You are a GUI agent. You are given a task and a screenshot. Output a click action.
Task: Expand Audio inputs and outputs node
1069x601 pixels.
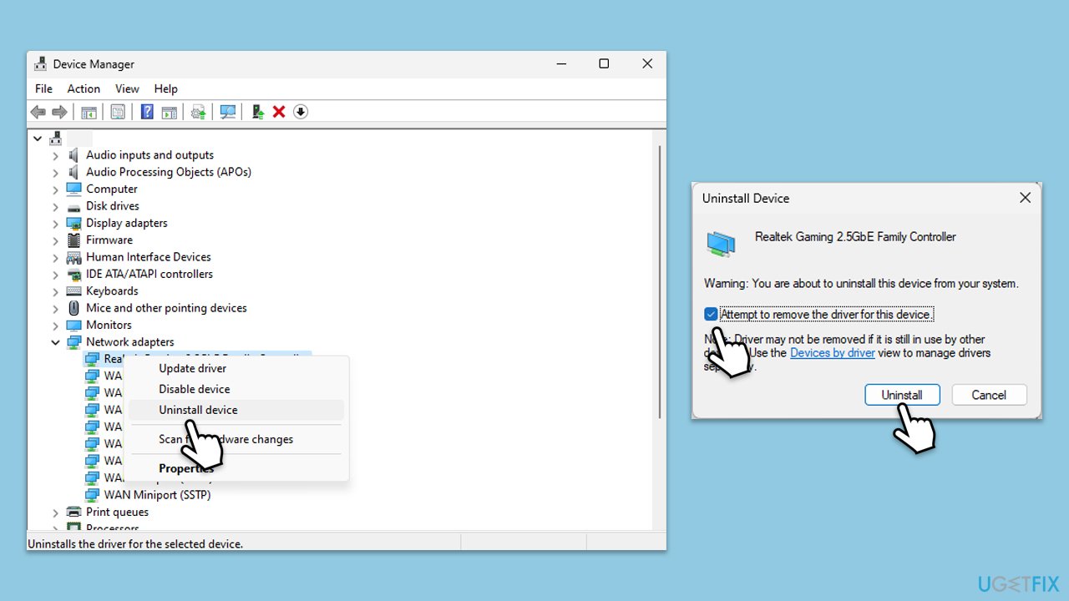coord(55,155)
